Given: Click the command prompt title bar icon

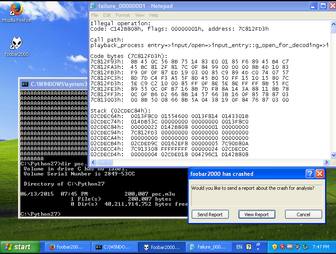Looking at the screenshot, I should tap(25, 84).
